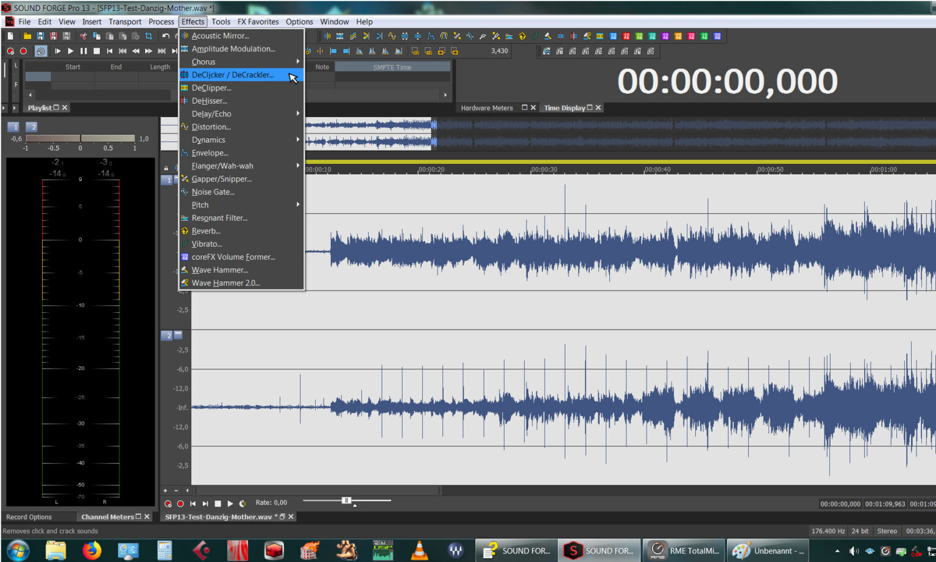Toggle channel 2 button in Channel Meters
Image resolution: width=936 pixels, height=562 pixels.
[33, 127]
